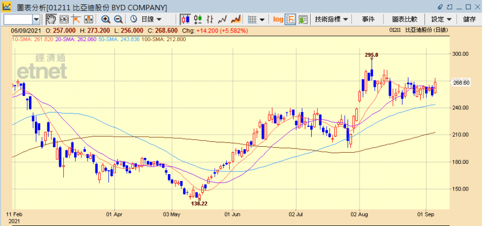Click the zoom out magnifier icon
Screen dimensions: 483x226
118,19
